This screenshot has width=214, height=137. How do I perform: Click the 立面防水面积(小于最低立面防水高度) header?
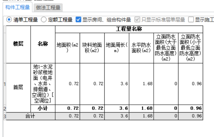point(190,48)
